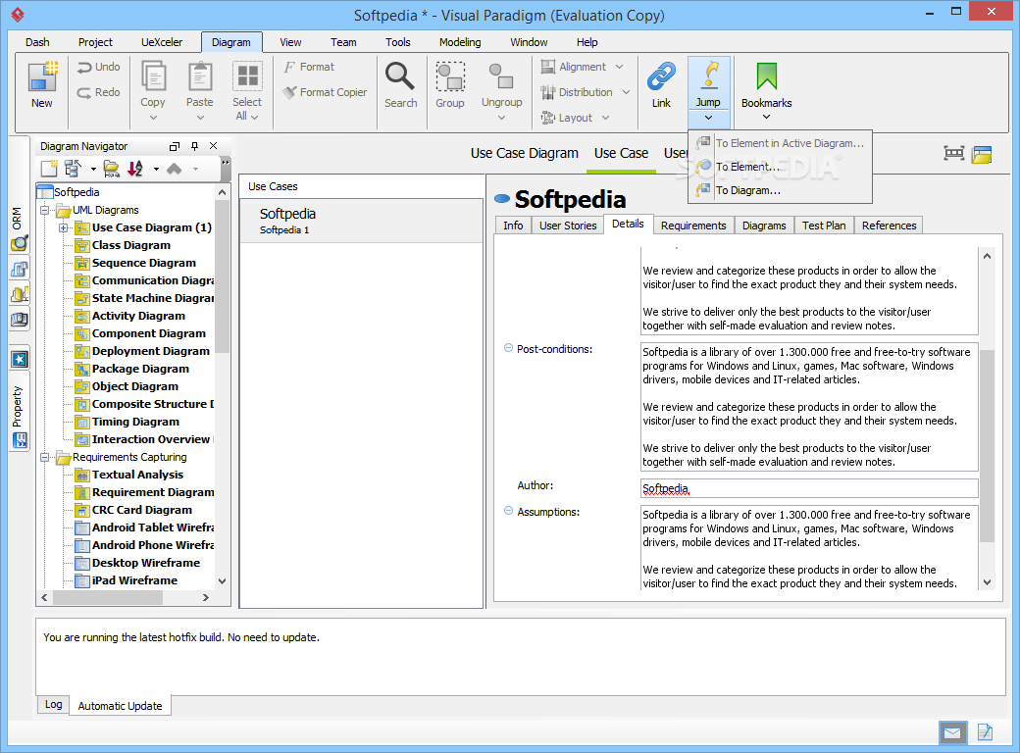1020x753 pixels.
Task: Expand the Use Case Diagram tree node
Action: [x=63, y=227]
